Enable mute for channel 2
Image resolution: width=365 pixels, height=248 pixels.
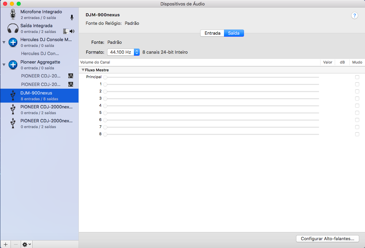pyautogui.click(x=357, y=91)
